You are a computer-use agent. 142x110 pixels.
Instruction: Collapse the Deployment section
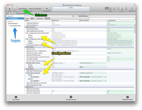point(26,87)
